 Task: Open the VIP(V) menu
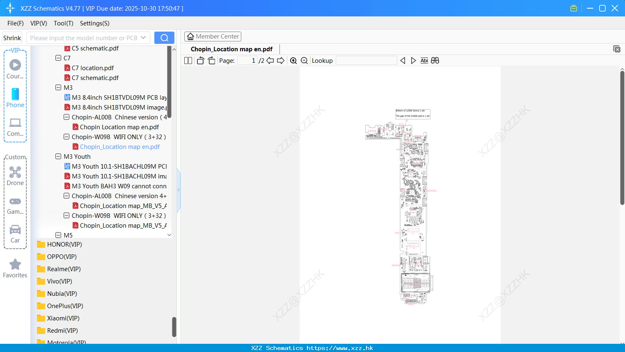coord(39,23)
